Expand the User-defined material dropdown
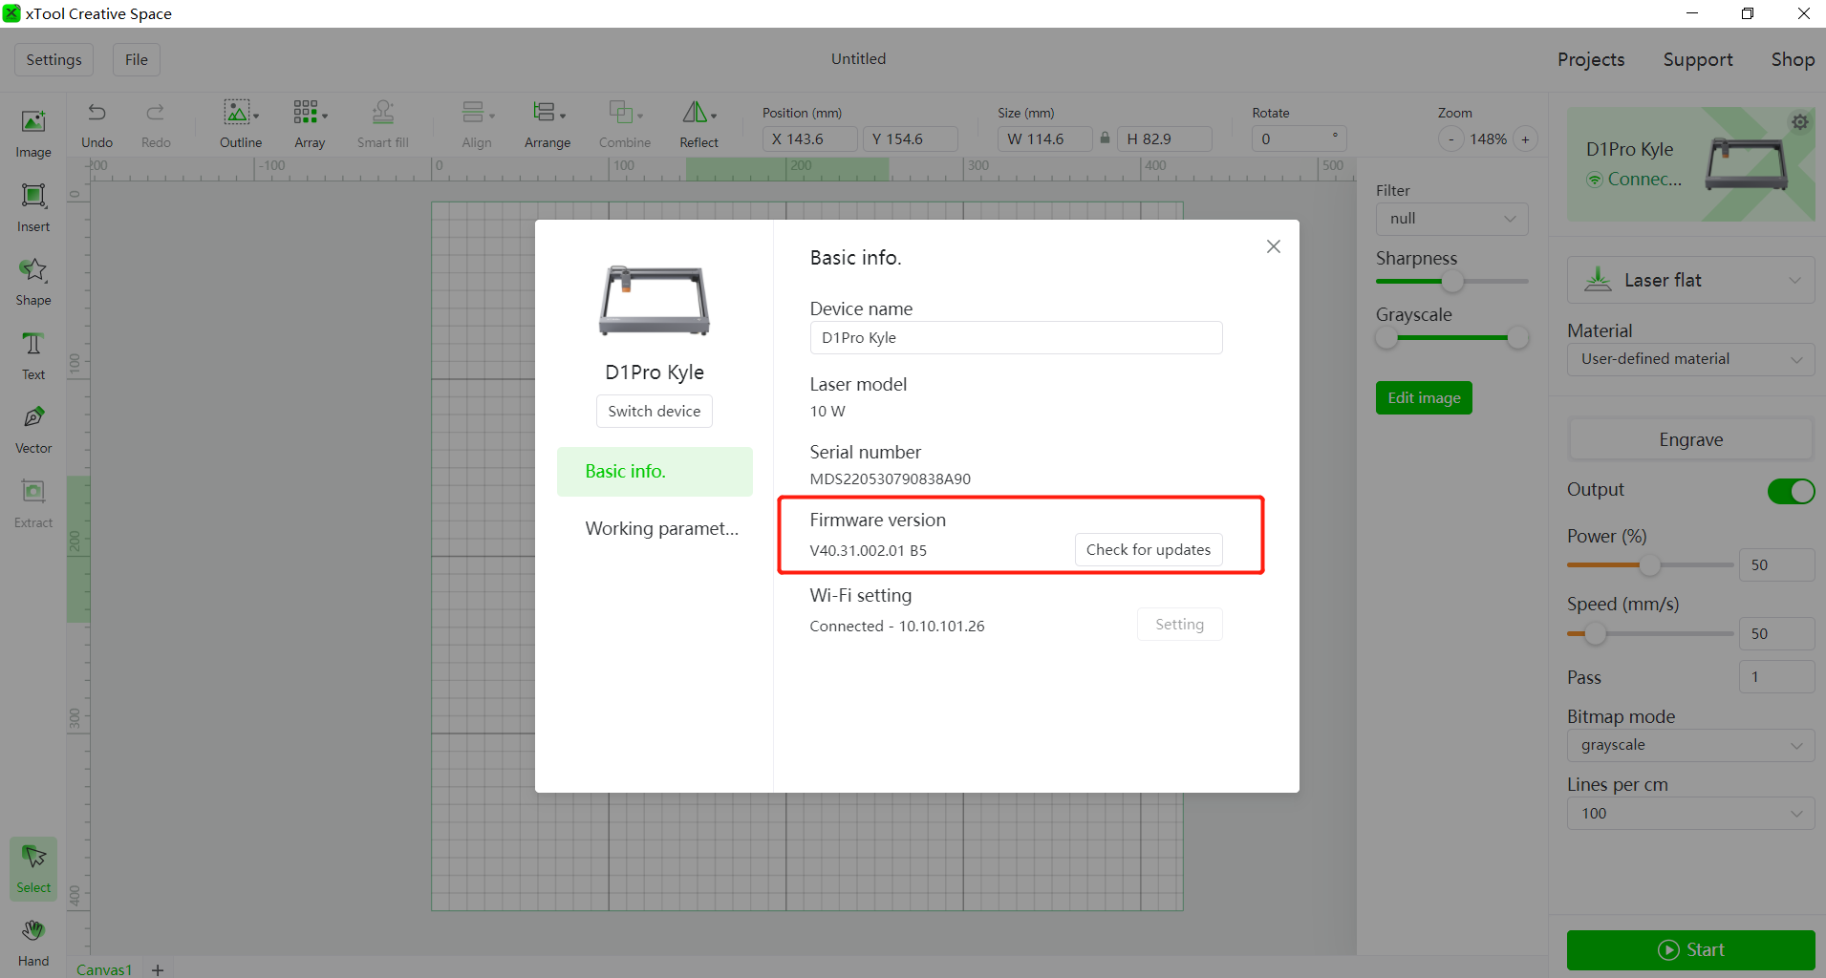Screen dimensions: 1826x978 [x=1689, y=359]
